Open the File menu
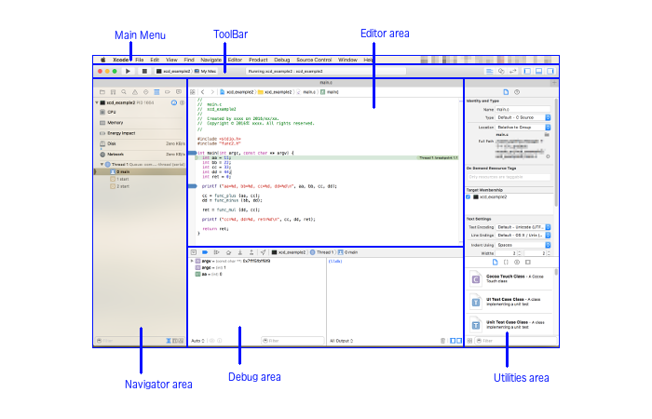 (140, 60)
